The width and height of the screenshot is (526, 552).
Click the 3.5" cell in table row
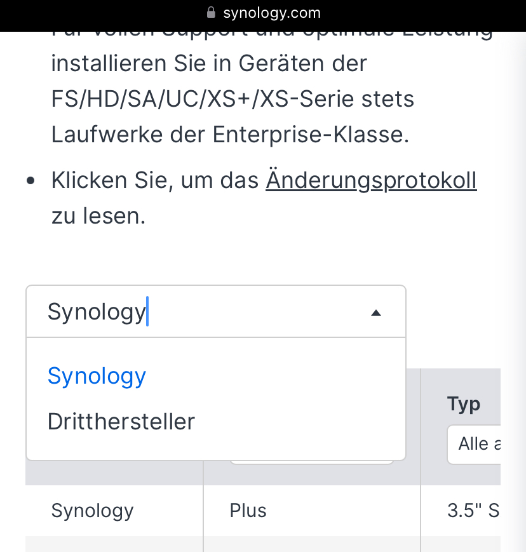click(473, 511)
